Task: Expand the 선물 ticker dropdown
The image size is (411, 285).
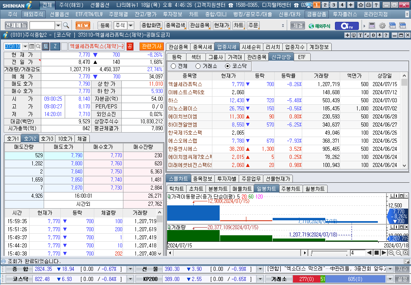Action: [x=260, y=269]
